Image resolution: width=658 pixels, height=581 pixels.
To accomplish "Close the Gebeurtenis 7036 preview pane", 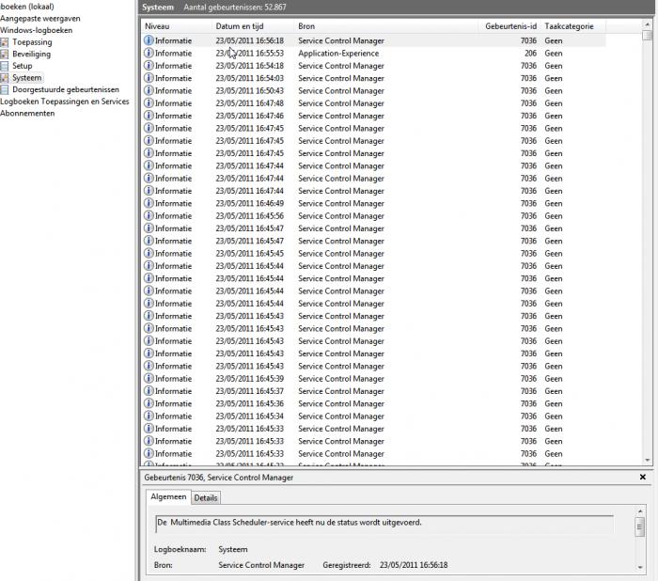I will (x=642, y=477).
